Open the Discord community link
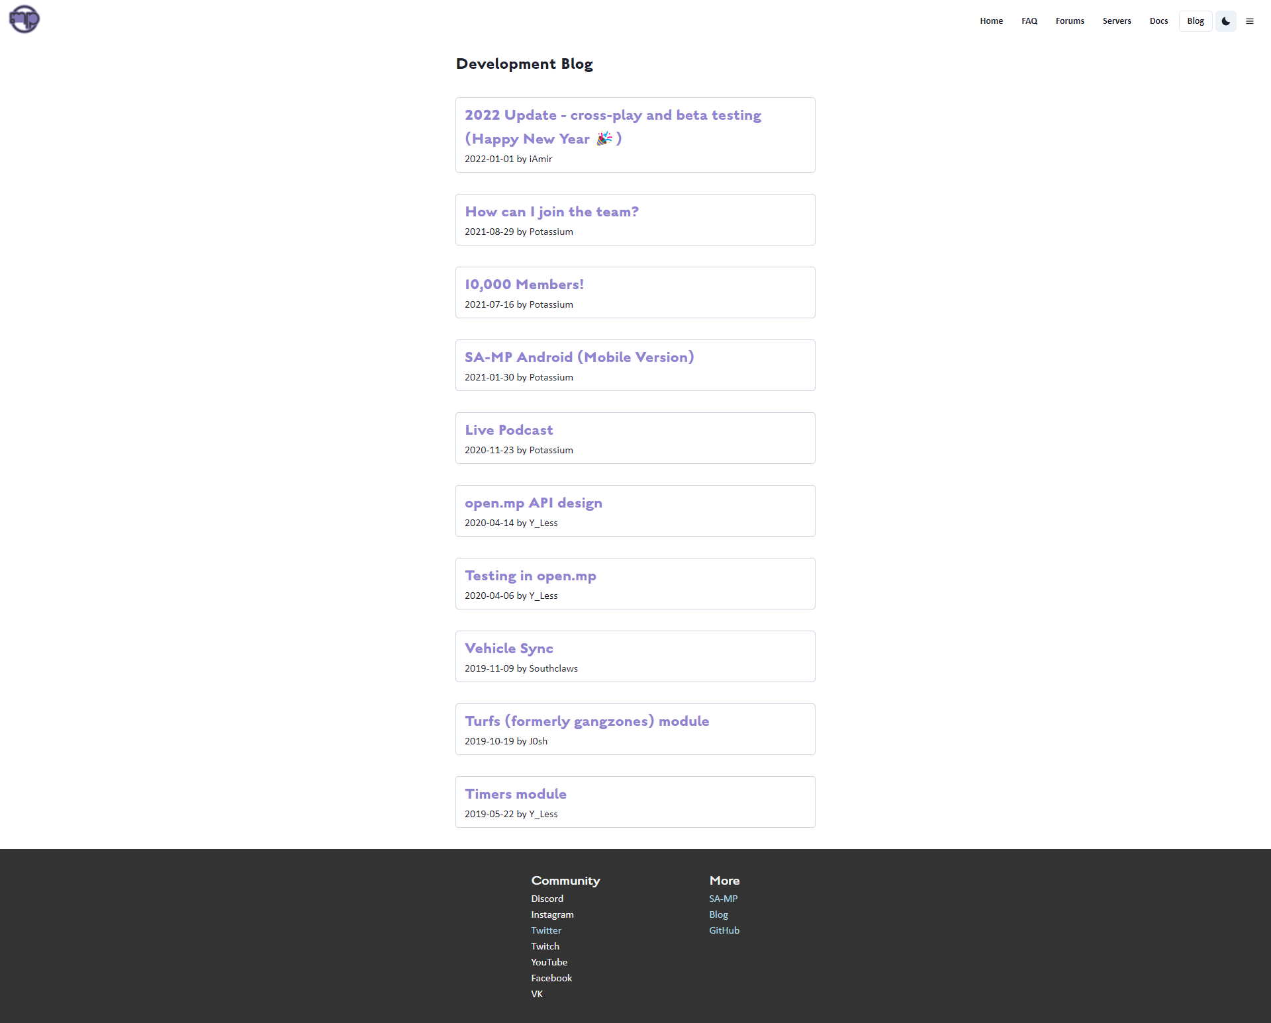Screen dimensions: 1271x1023 click(x=547, y=898)
